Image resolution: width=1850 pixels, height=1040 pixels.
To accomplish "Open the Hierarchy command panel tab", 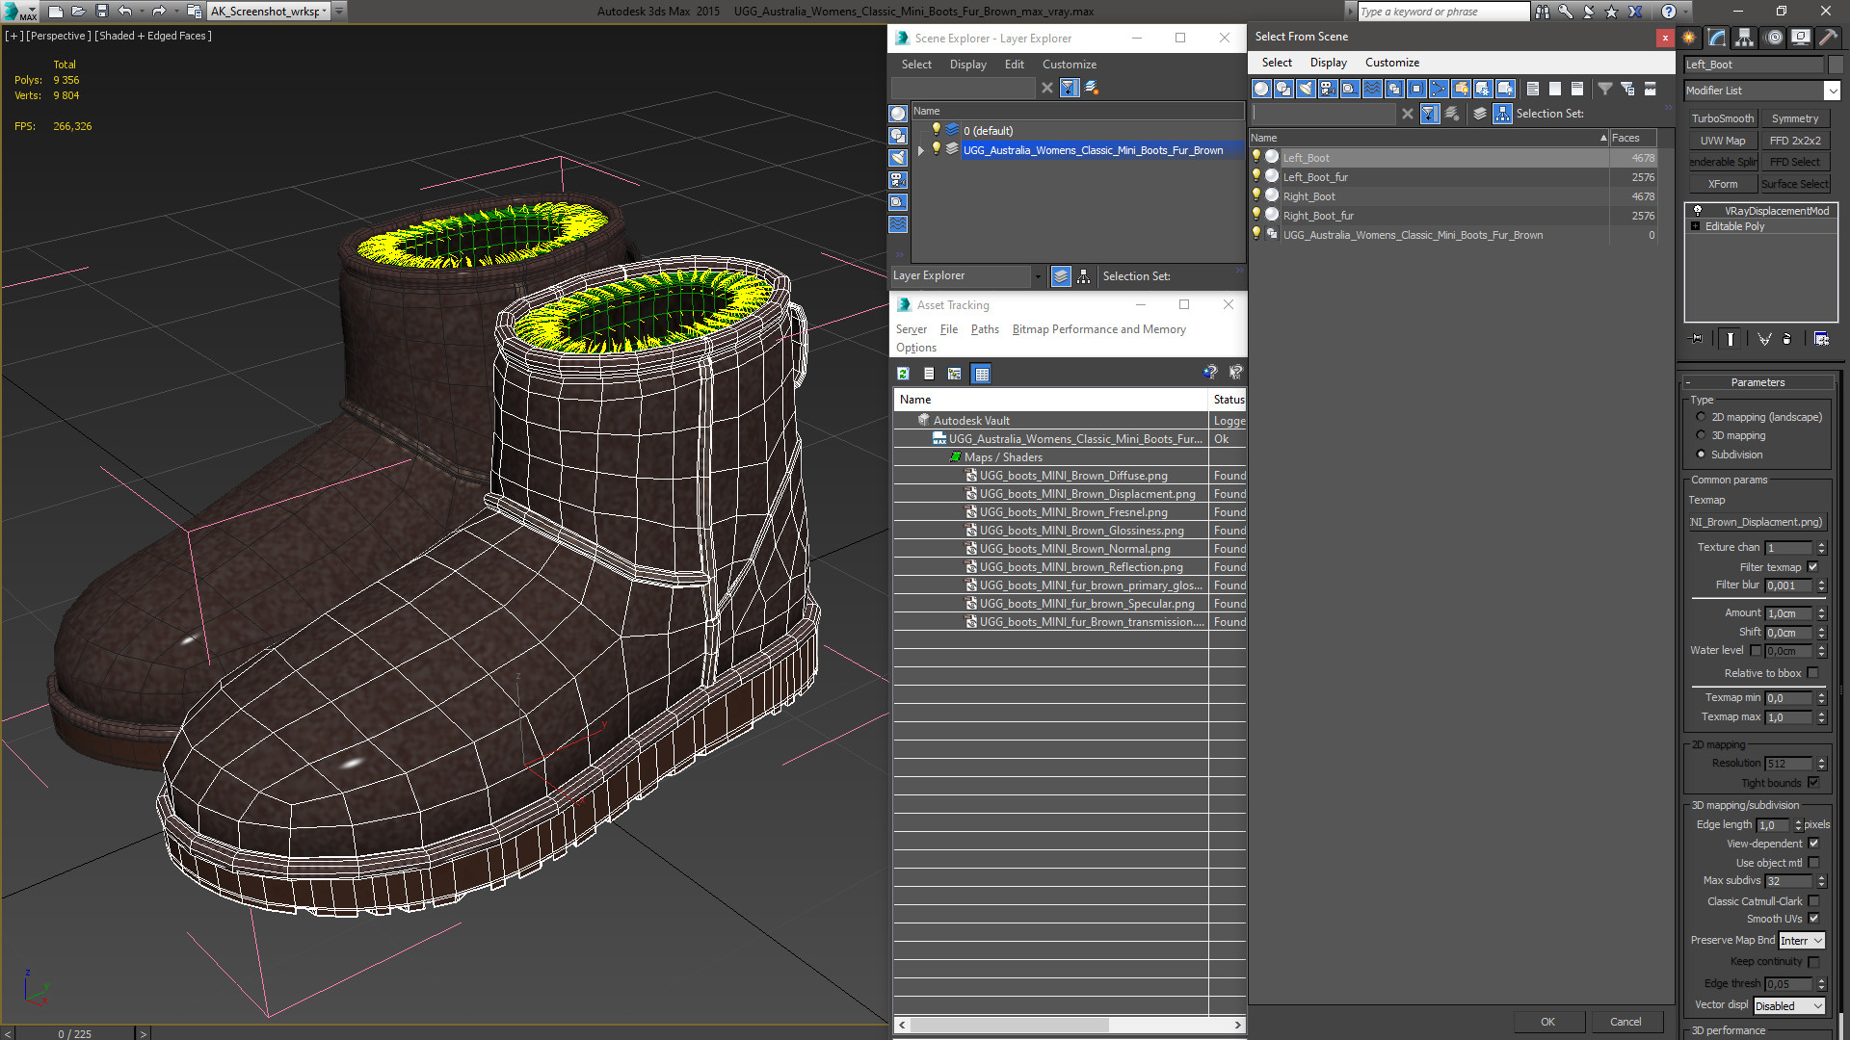I will (x=1745, y=38).
